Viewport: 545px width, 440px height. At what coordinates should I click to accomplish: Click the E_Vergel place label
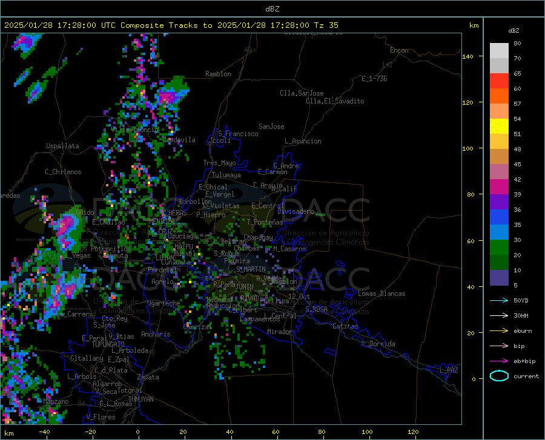click(x=219, y=194)
